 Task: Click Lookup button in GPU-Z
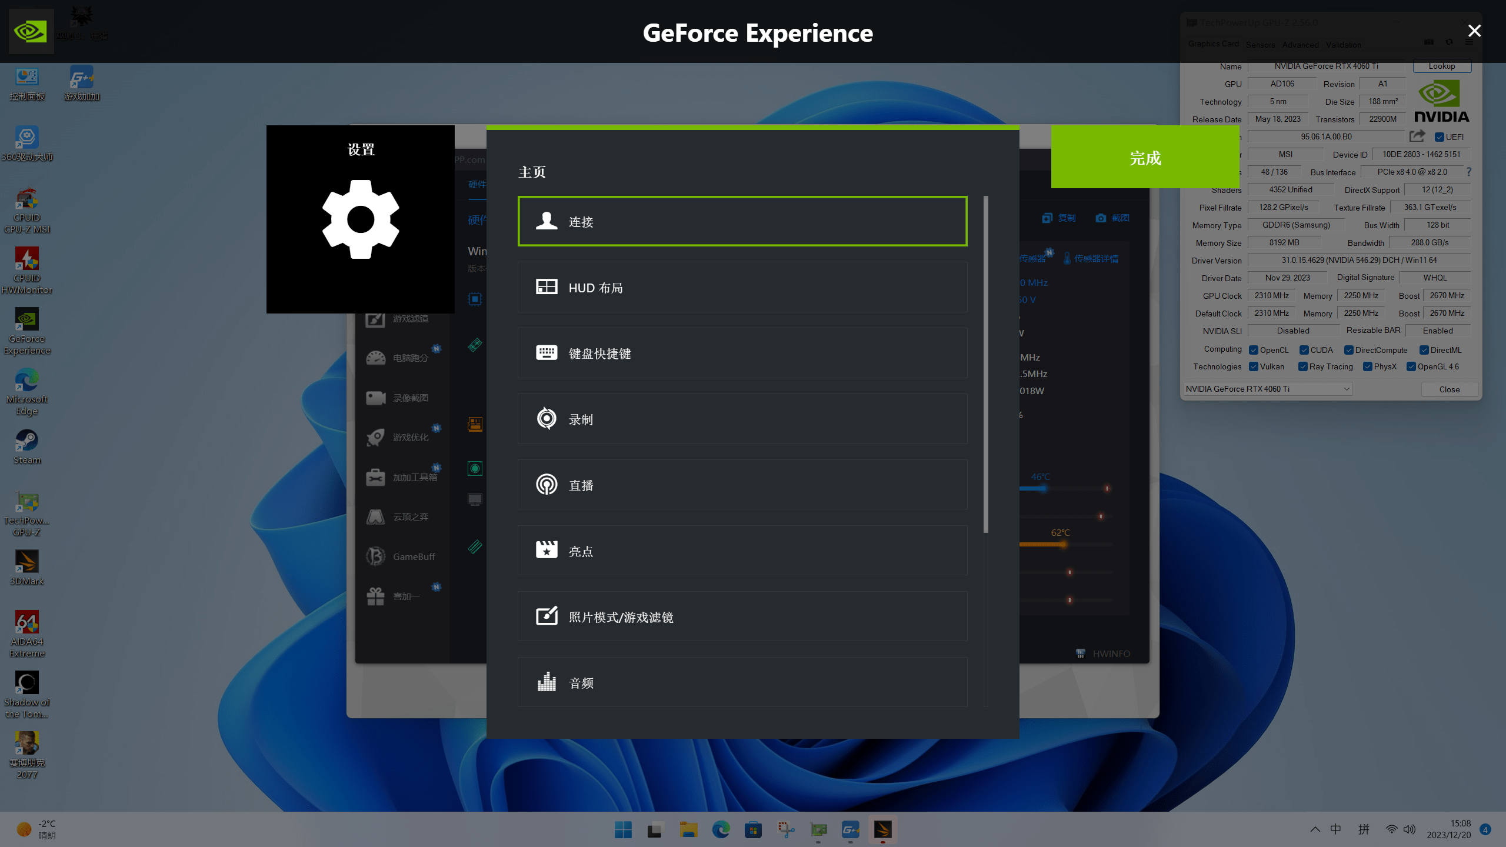(1441, 66)
